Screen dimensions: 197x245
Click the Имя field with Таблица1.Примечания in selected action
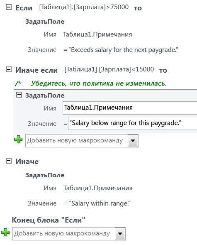pyautogui.click(x=130, y=108)
